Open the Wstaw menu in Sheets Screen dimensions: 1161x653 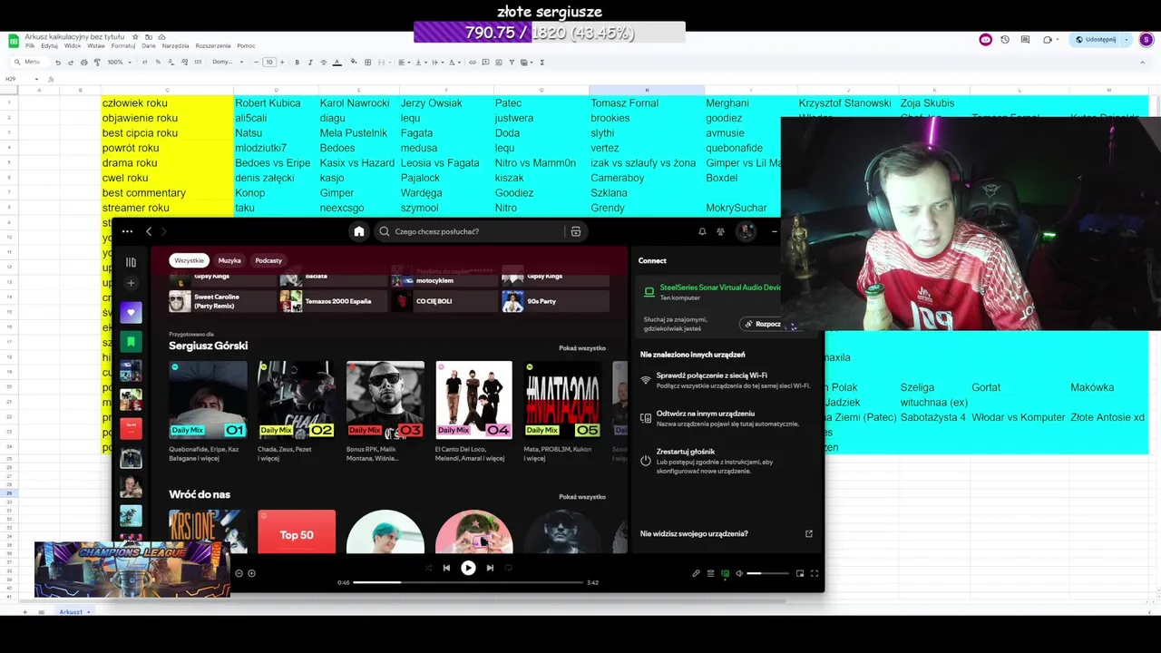[x=96, y=45]
